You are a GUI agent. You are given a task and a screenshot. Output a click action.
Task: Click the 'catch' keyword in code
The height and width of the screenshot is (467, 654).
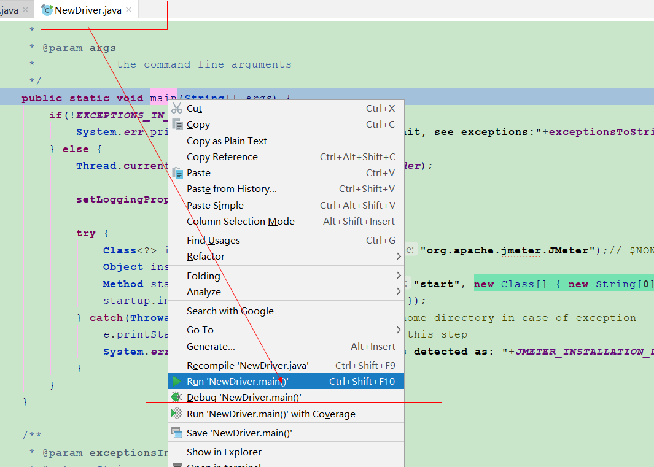[106, 318]
